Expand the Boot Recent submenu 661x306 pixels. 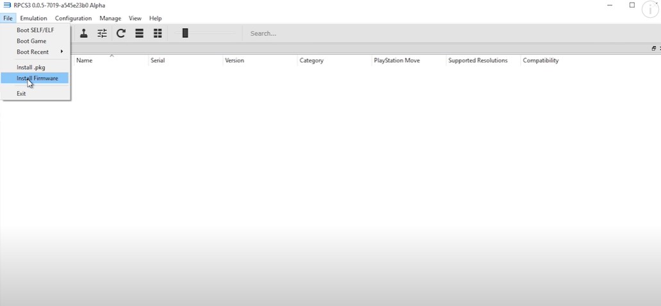[35, 52]
